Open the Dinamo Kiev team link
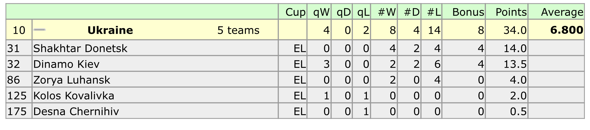This screenshot has height=130, width=590. pos(66,64)
